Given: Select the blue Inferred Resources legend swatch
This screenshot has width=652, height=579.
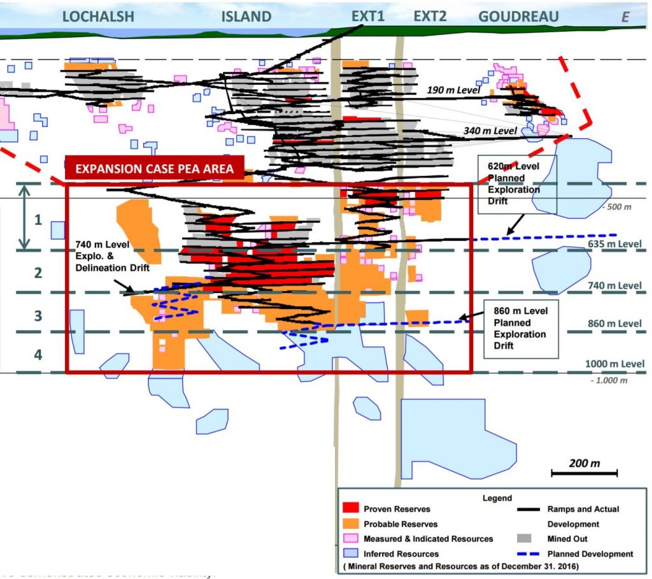Looking at the screenshot, I should [x=351, y=554].
